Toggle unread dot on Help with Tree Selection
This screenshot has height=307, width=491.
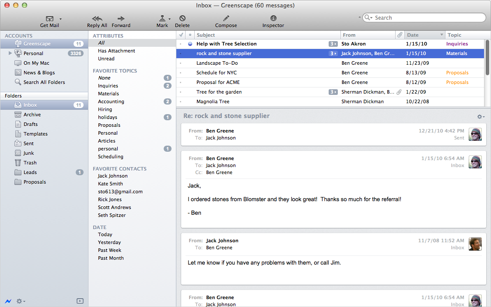[190, 44]
